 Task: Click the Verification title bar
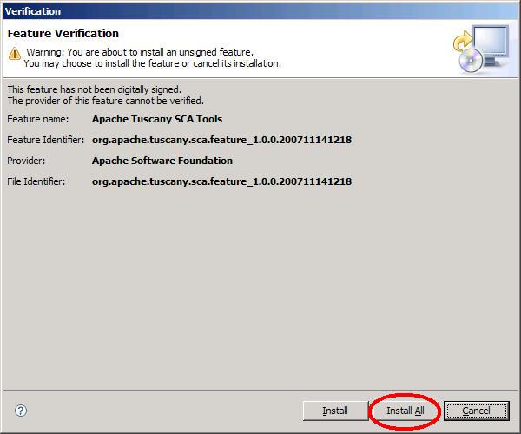[260, 11]
